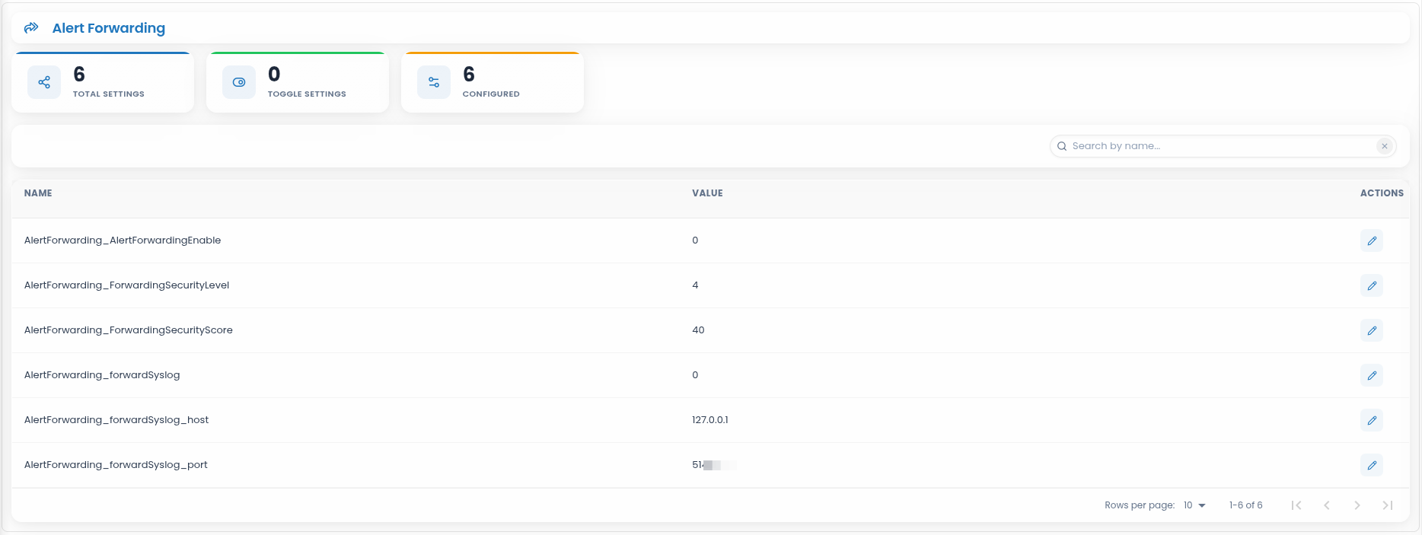Click the Configured sliders icon
The image size is (1422, 535).
pos(434,82)
